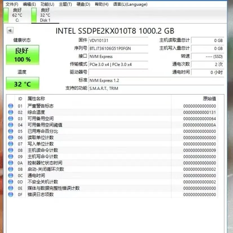This screenshot has height=233, width=233.
Task: Click status icon for 严重警告标志 row
Action: (x=10, y=106)
